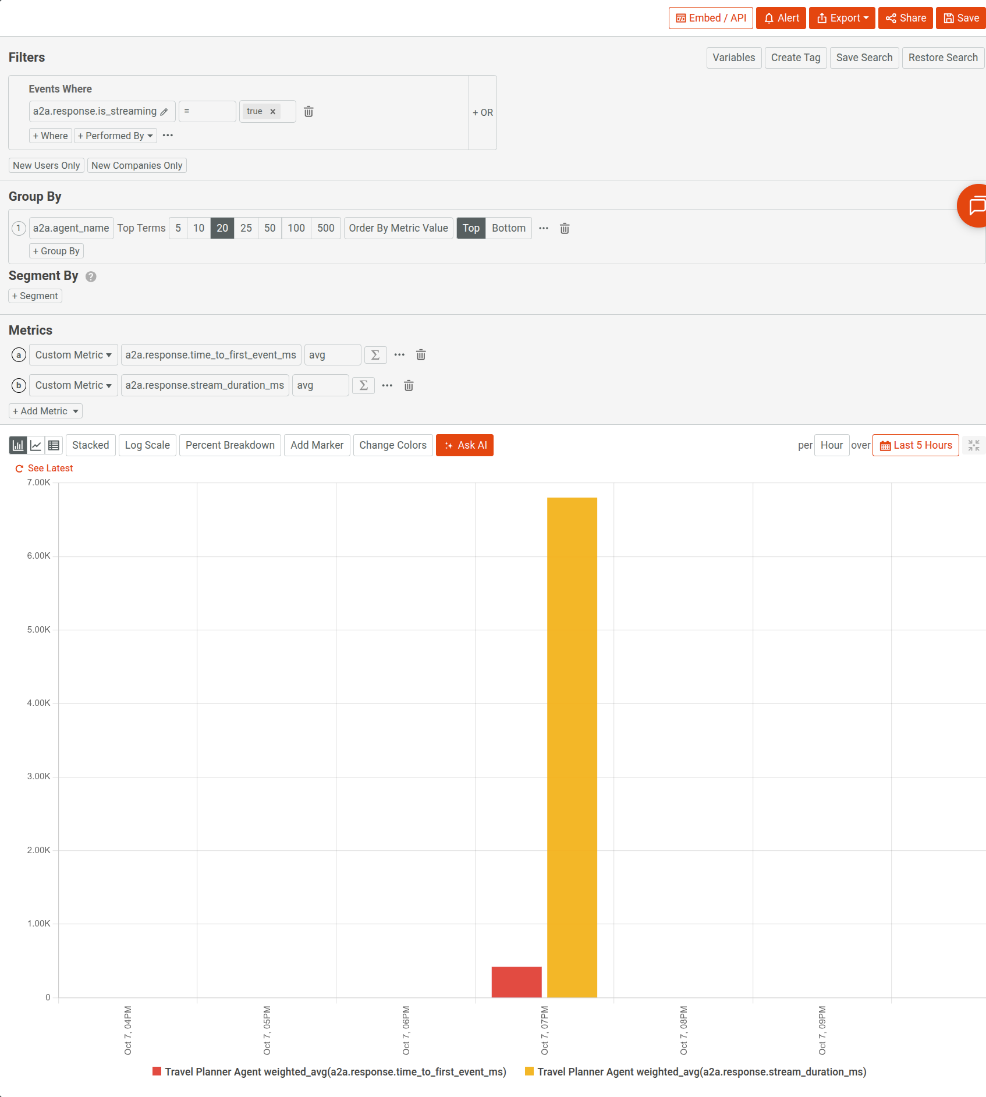Open + Add Metric dropdown
986x1097 pixels.
45,411
